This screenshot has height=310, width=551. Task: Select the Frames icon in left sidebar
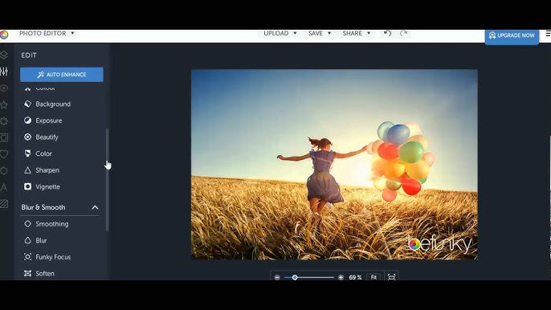[4, 137]
